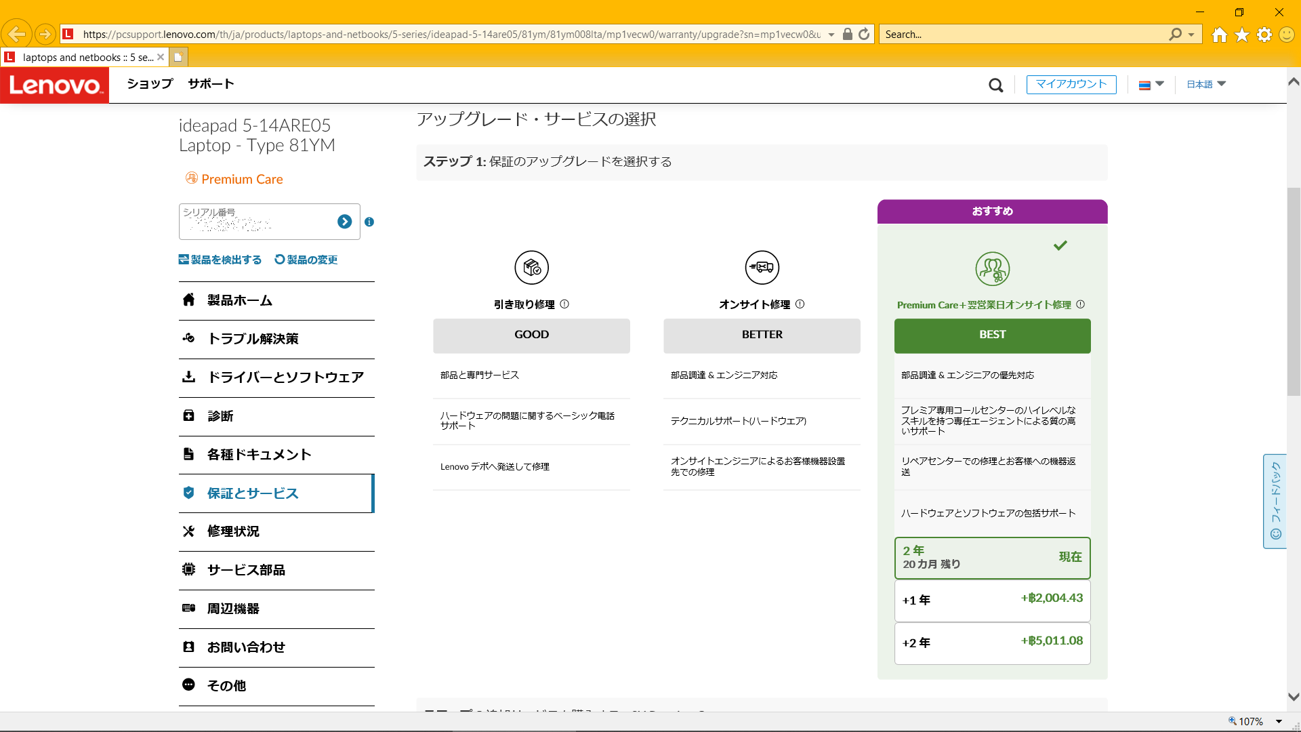Click the オンサイト修理 truck icon
1301x732 pixels.
762,268
